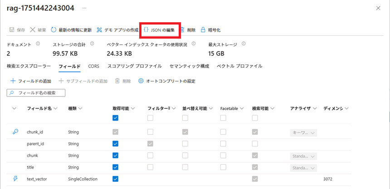Select the chunk_id field name

pyautogui.click(x=35, y=132)
